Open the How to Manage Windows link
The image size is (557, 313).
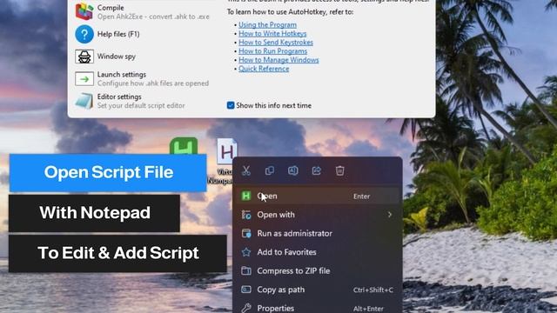(278, 60)
